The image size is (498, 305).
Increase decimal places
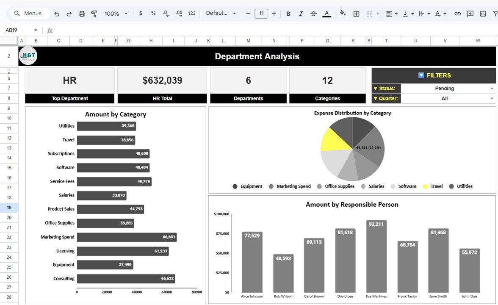pyautogui.click(x=178, y=13)
